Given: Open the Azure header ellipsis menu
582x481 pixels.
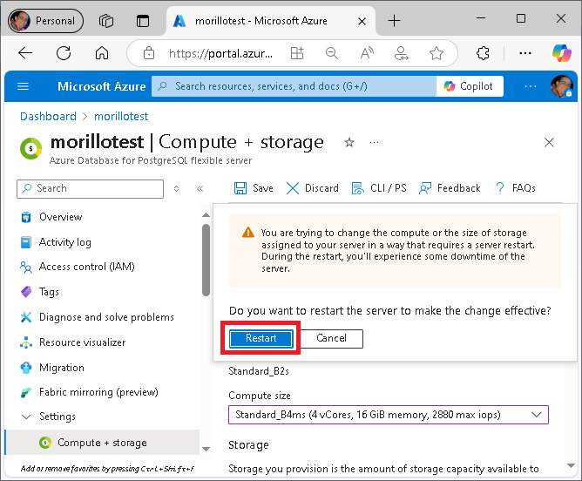Looking at the screenshot, I should pyautogui.click(x=531, y=86).
